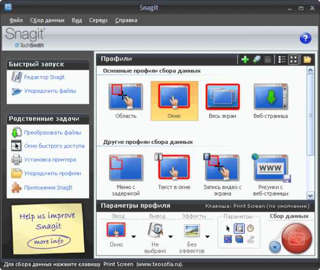Choose the Веб-страница capture profile
The width and height of the screenshot is (320, 270).
point(270,100)
